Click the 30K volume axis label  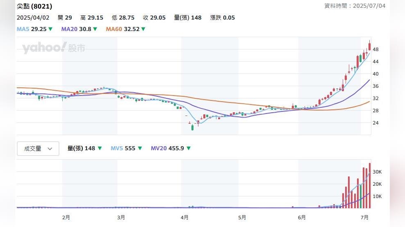(x=377, y=172)
